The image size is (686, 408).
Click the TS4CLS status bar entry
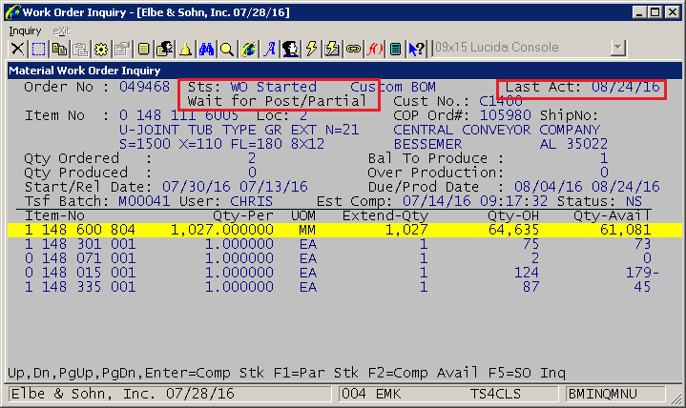[x=496, y=394]
